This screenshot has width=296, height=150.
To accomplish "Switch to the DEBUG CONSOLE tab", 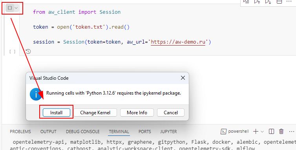I will pyautogui.click(x=83, y=132).
